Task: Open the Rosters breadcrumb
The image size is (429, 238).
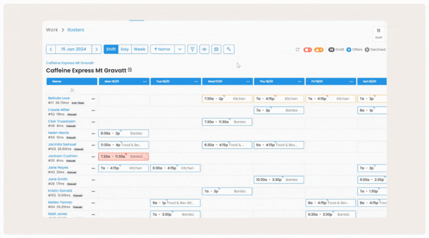Action: [x=76, y=30]
